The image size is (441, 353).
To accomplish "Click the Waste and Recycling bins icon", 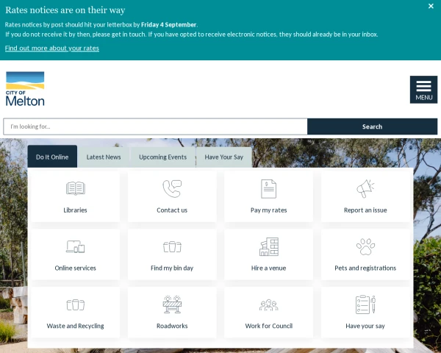I will coord(76,304).
